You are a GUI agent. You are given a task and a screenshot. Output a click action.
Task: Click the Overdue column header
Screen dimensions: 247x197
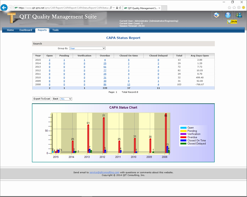pos(105,55)
